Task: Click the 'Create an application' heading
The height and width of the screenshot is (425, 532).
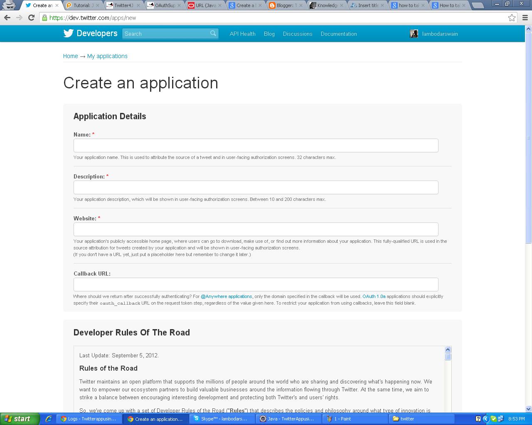Action: tap(141, 83)
